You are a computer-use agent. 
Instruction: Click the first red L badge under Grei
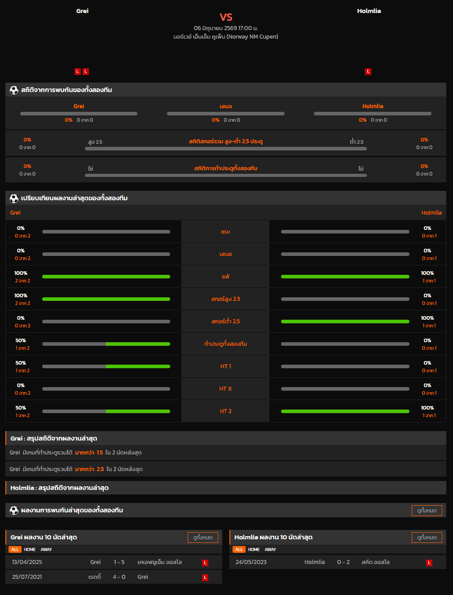coord(78,71)
